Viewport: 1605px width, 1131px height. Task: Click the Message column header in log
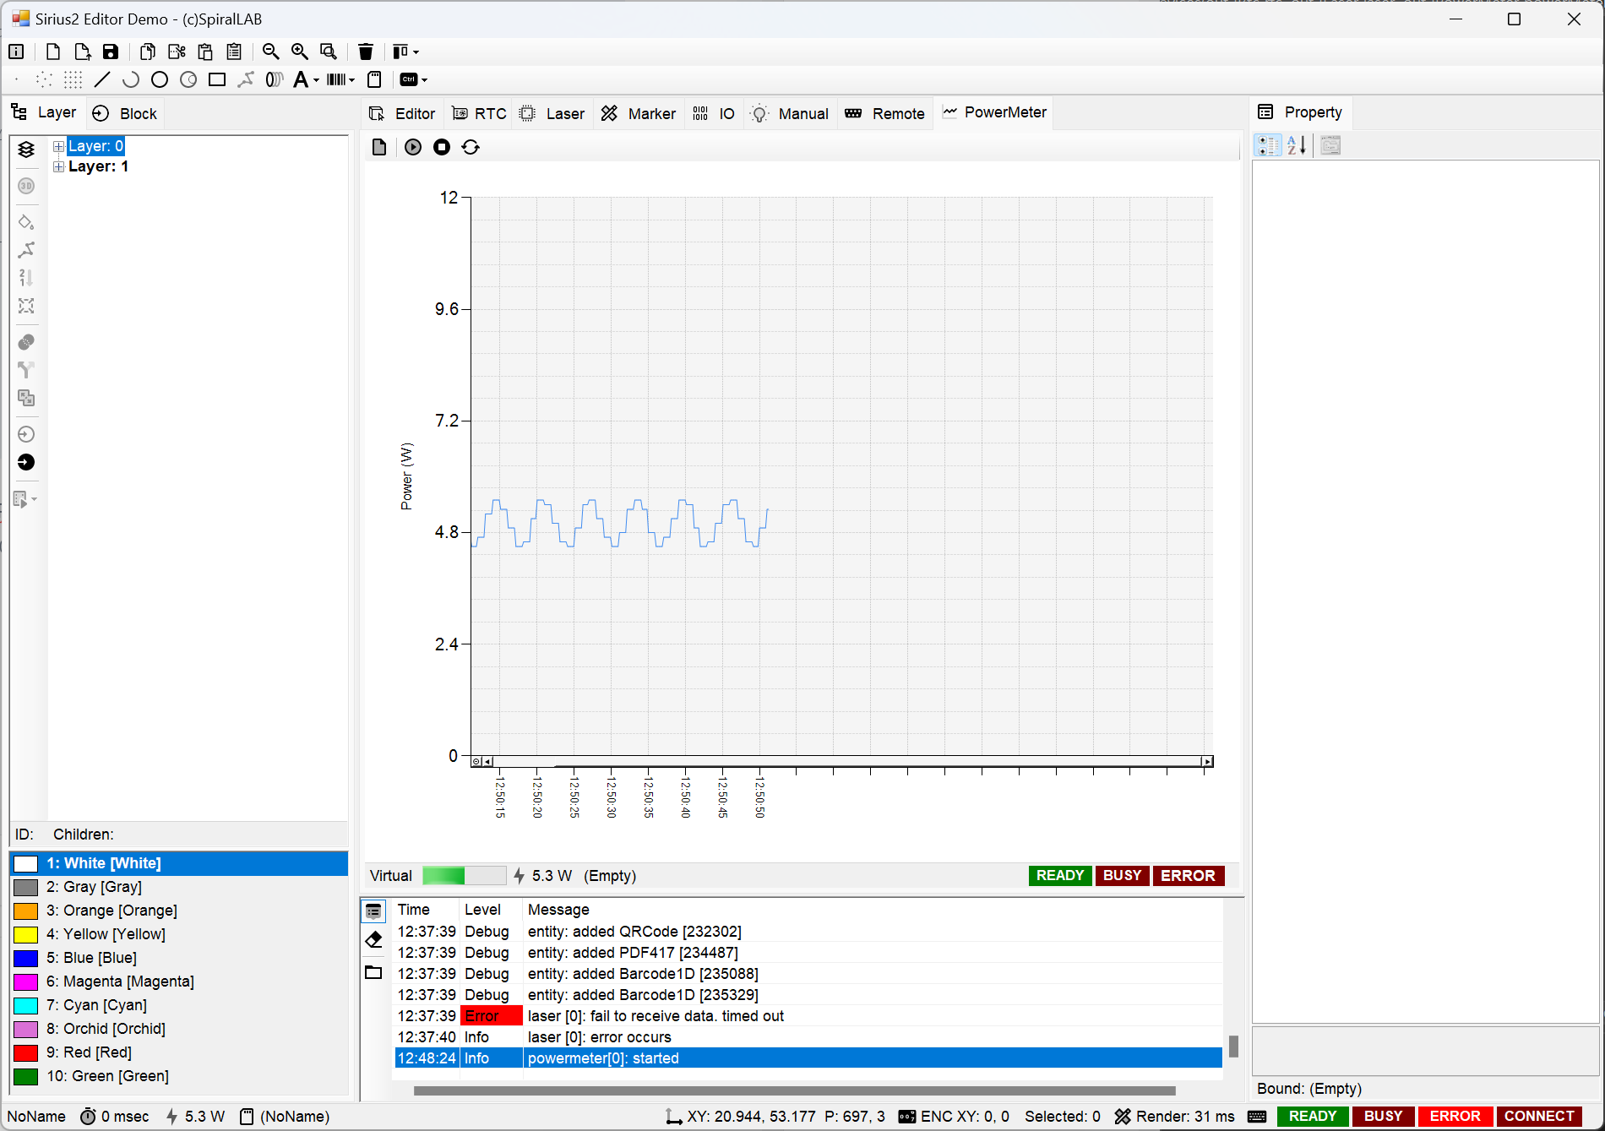558,910
